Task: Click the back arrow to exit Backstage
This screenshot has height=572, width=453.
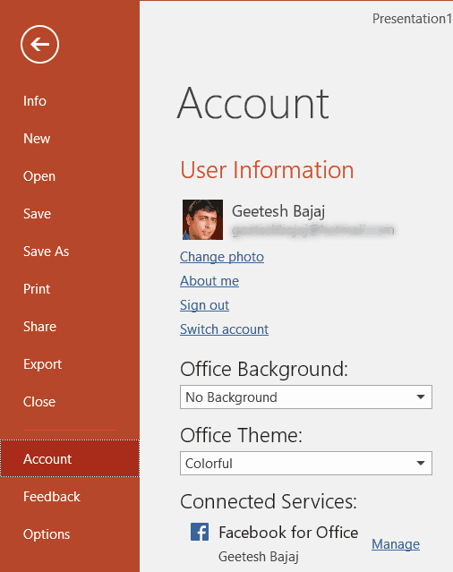Action: pos(39,44)
